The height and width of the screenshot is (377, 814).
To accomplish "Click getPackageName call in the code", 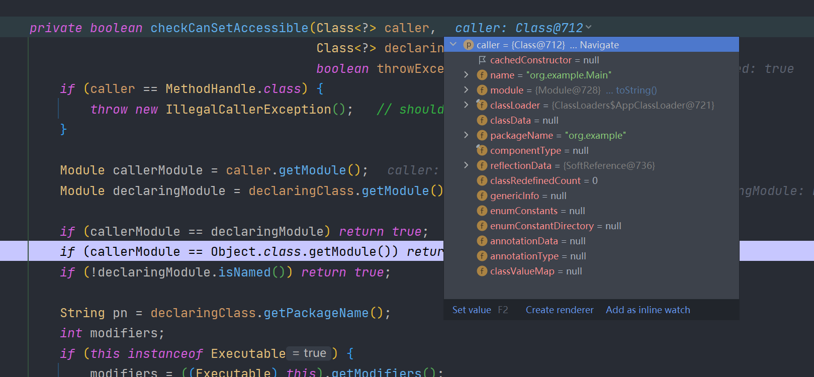I will pyautogui.click(x=316, y=313).
